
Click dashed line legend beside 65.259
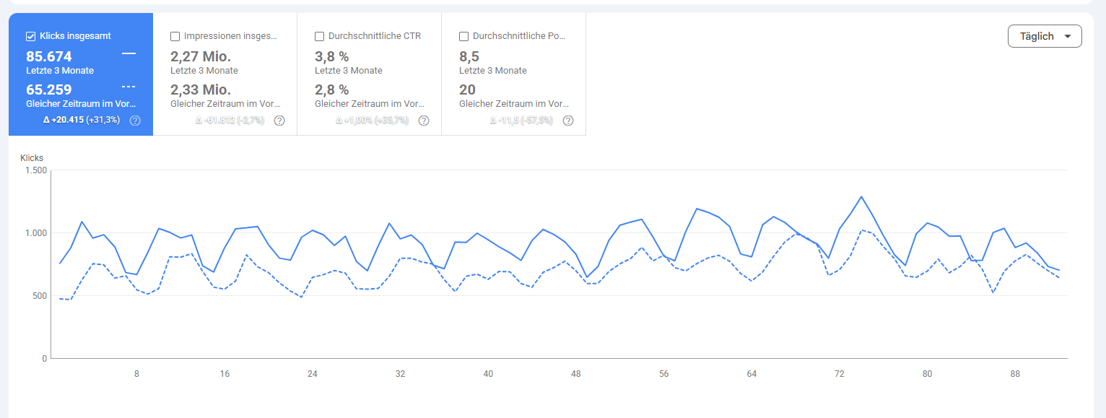tap(129, 87)
